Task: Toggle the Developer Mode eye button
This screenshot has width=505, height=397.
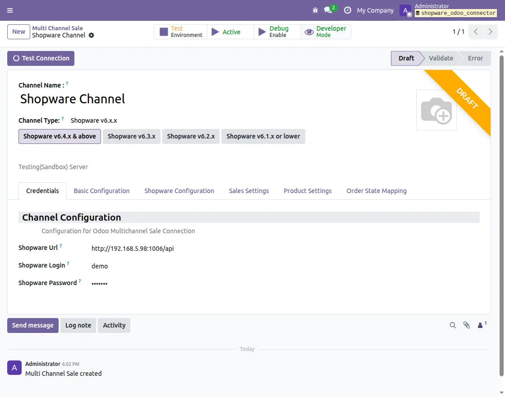Action: click(x=326, y=32)
